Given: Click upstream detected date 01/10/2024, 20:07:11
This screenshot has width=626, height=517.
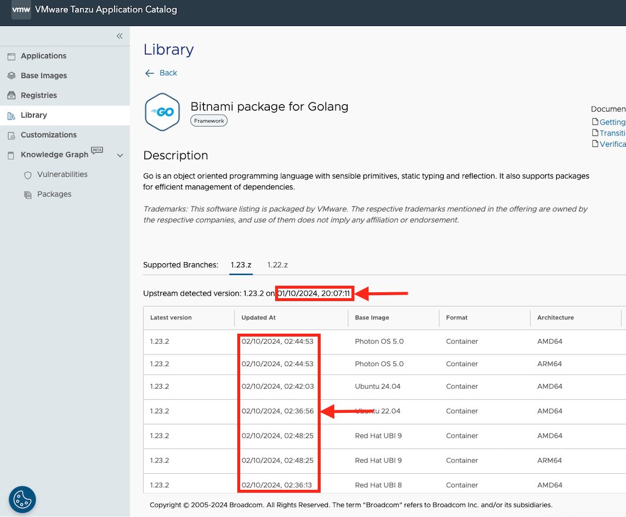Looking at the screenshot, I should click(x=314, y=293).
